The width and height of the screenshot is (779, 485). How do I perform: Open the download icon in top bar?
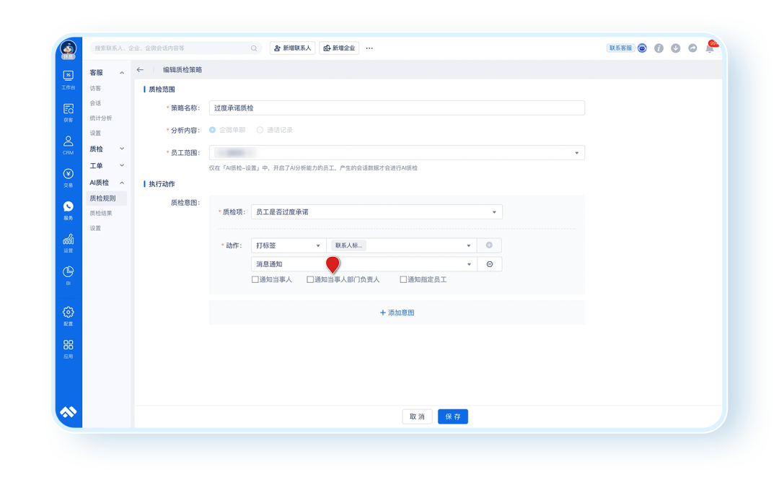click(x=676, y=48)
